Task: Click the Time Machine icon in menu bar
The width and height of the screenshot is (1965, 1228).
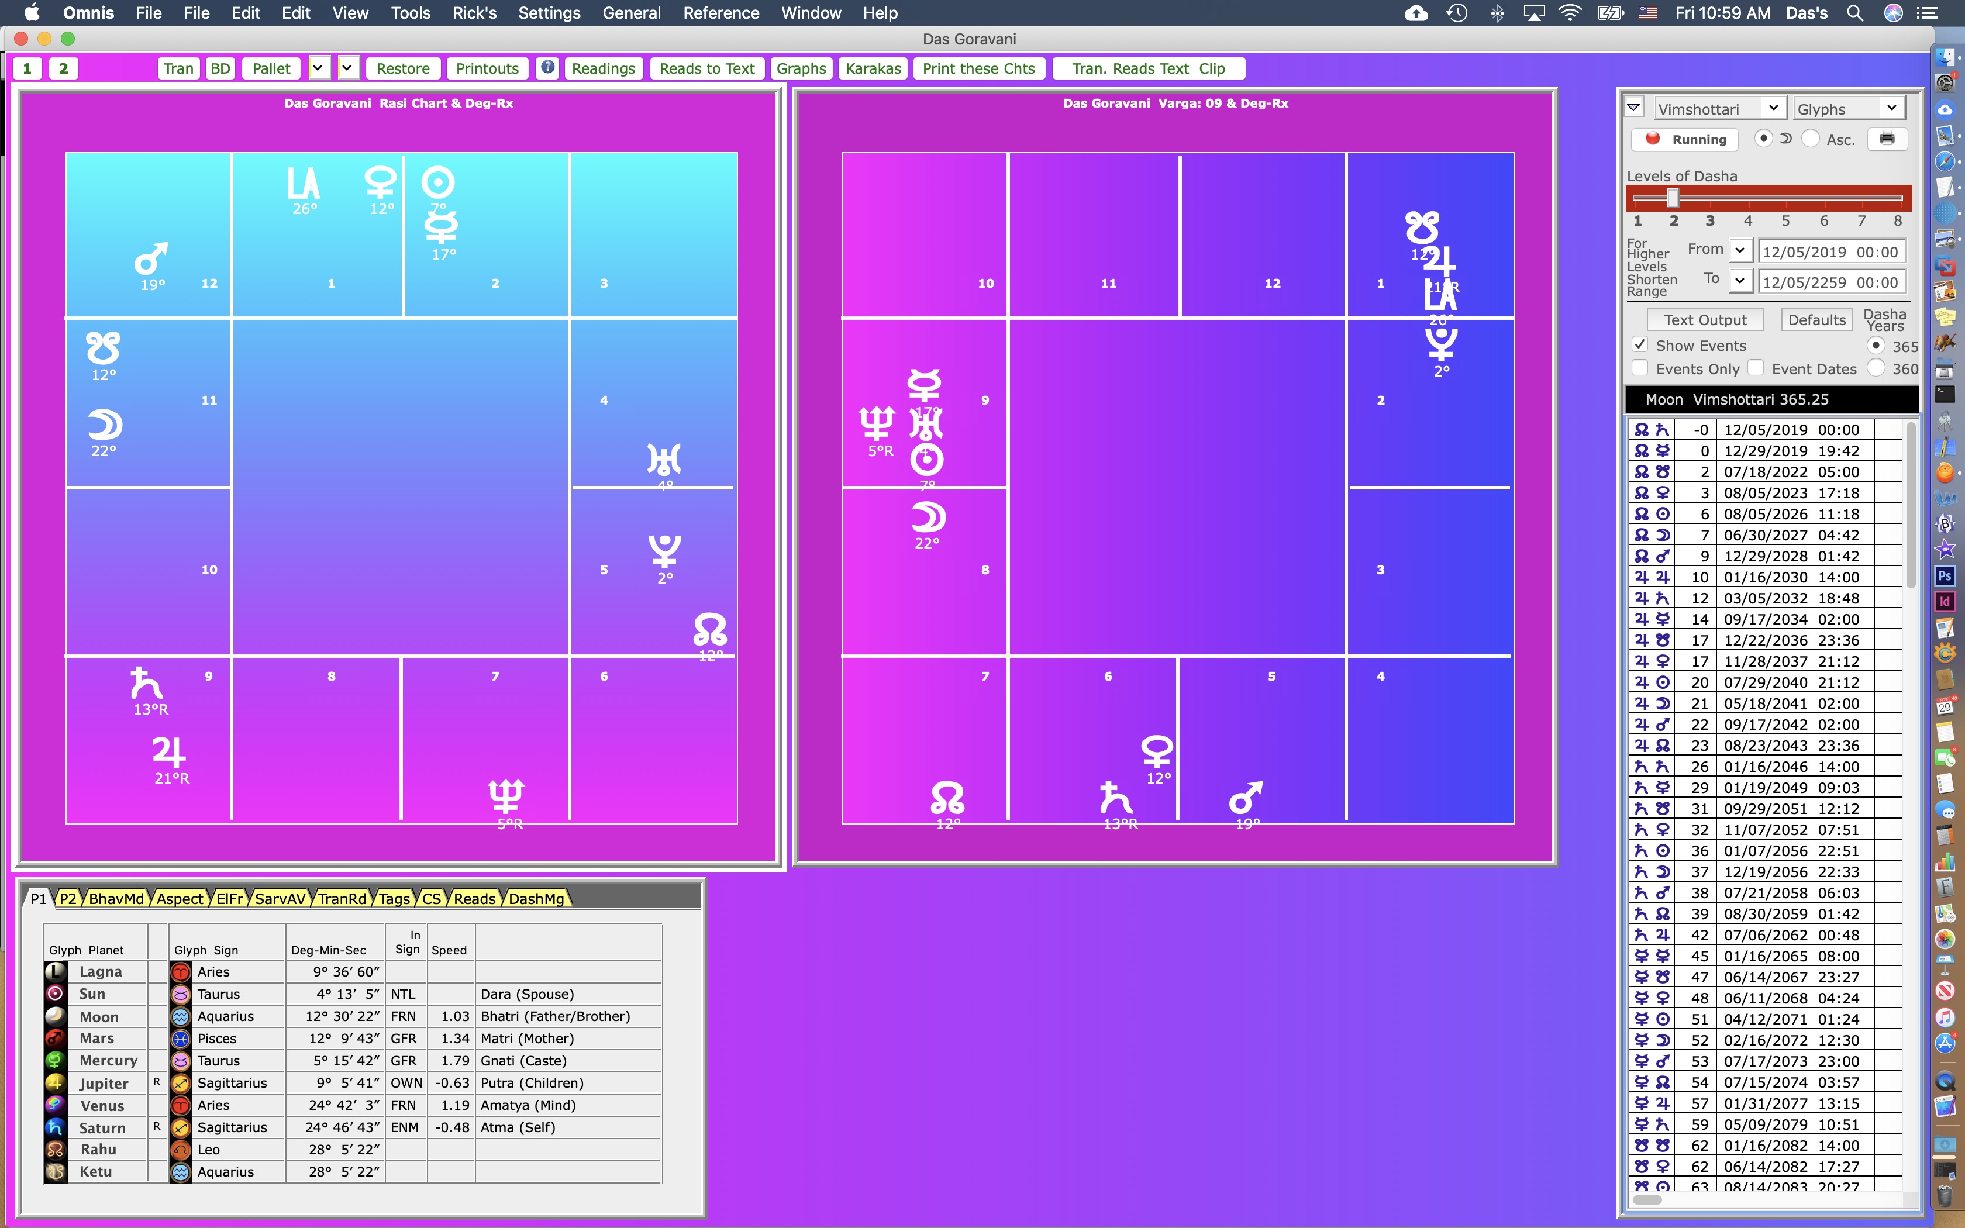Action: click(x=1457, y=13)
